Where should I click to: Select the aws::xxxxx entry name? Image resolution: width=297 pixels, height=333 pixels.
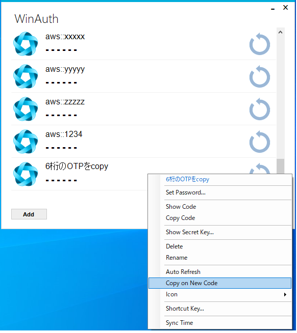coord(65,37)
